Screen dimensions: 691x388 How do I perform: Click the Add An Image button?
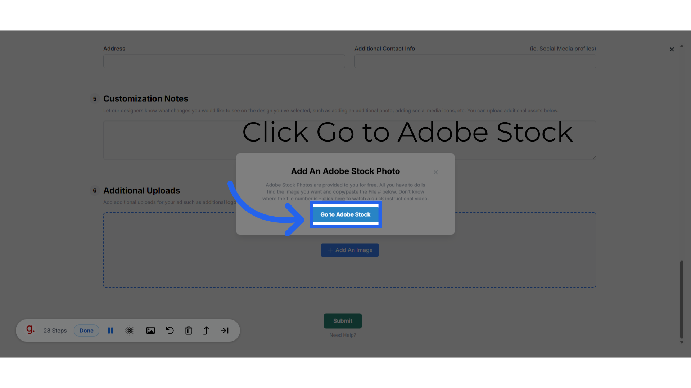pos(349,250)
